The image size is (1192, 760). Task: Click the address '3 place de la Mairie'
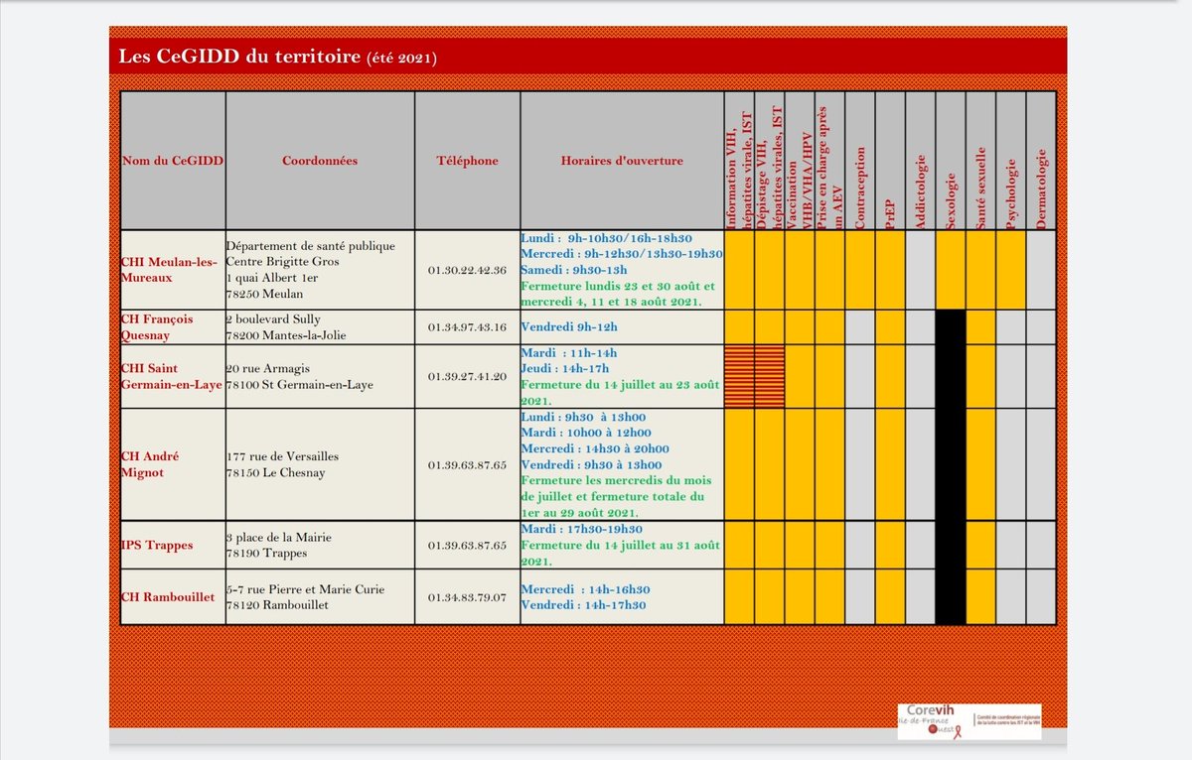click(278, 538)
